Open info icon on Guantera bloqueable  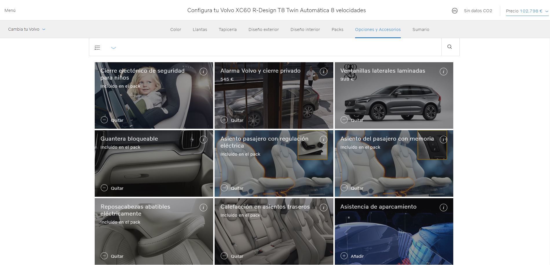click(x=203, y=139)
